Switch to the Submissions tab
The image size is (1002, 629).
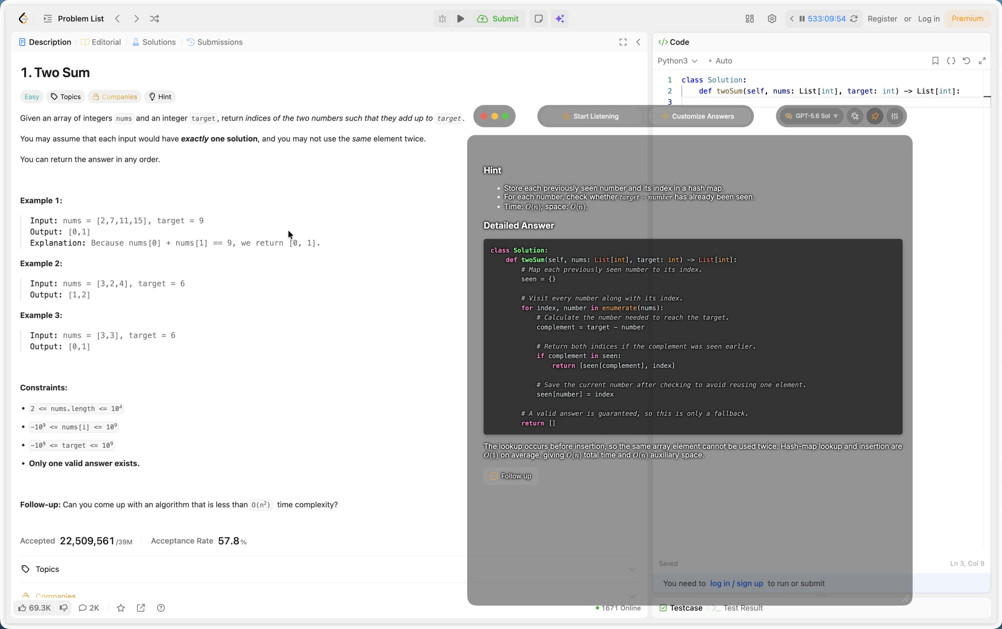point(215,42)
